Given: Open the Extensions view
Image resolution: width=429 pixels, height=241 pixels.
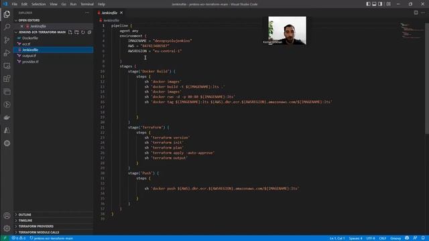Looking at the screenshot, I should (x=7, y=79).
